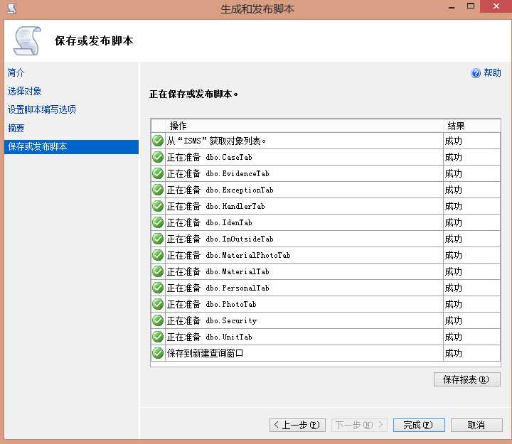Maximize the 生成和发布脚本 window
Image resolution: width=512 pixels, height=444 pixels.
point(471,6)
